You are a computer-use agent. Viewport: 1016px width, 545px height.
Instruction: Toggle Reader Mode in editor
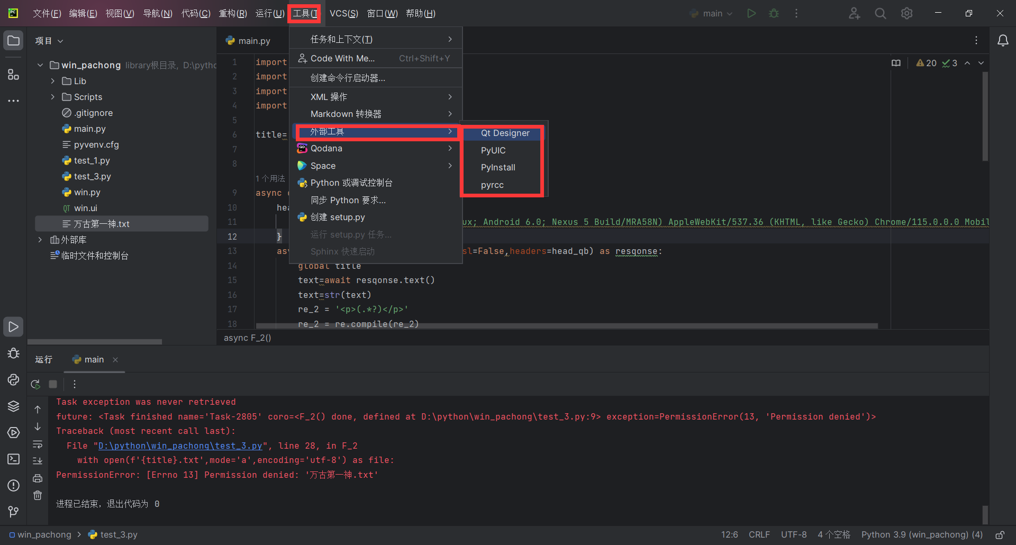(896, 63)
